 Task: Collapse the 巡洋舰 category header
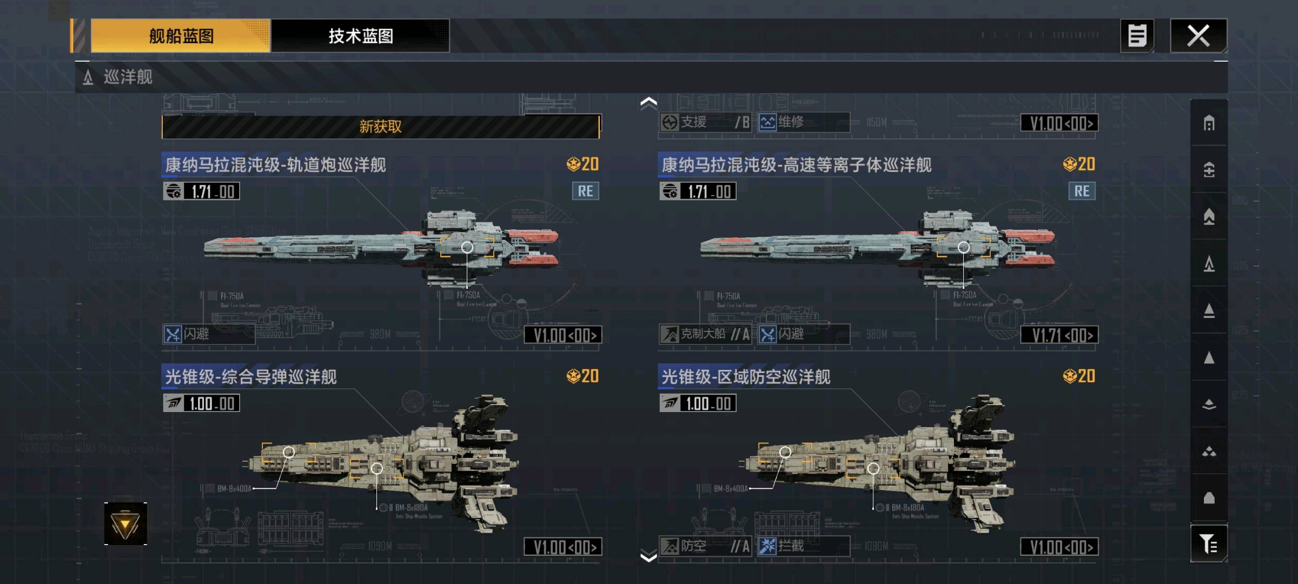pyautogui.click(x=651, y=77)
